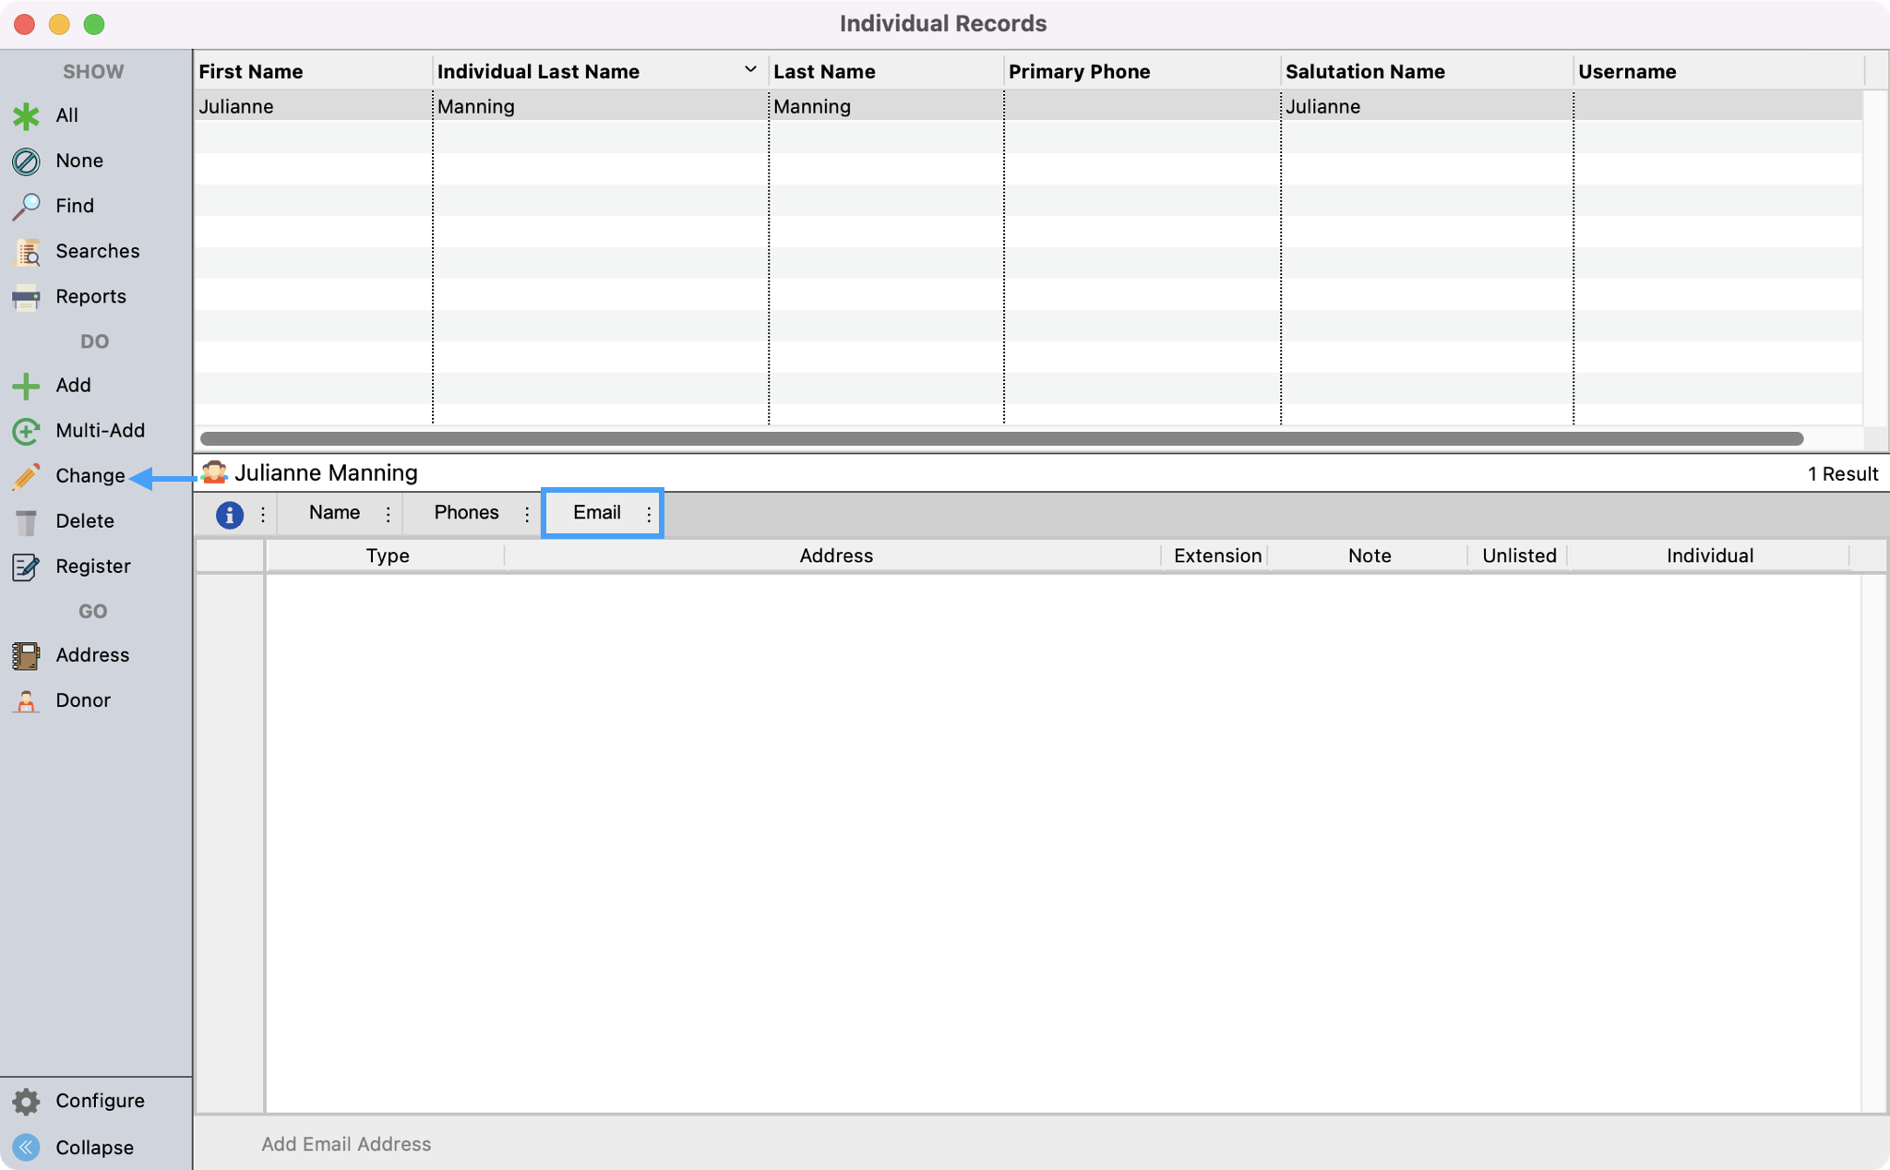The width and height of the screenshot is (1890, 1170).
Task: Open saved Searches icon
Action: point(26,252)
